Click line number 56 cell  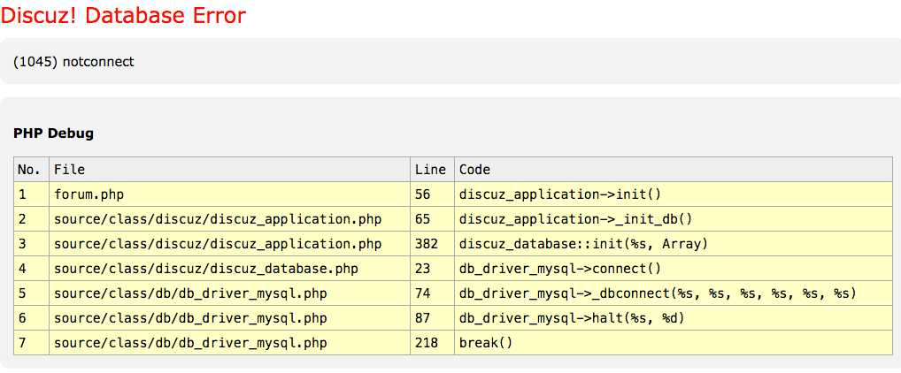[432, 194]
